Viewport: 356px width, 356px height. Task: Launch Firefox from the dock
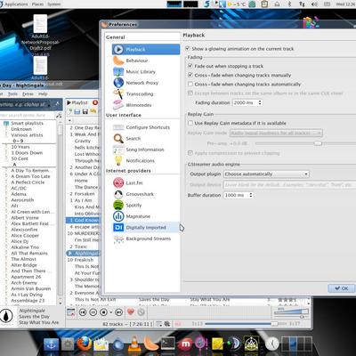tap(85, 344)
